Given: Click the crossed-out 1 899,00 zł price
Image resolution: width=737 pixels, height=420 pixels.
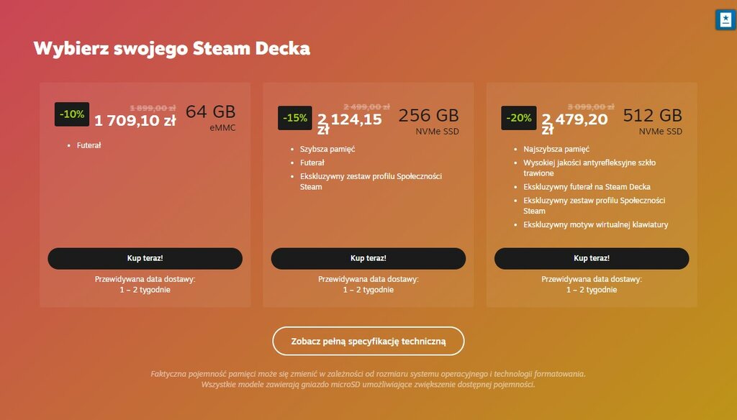Looking at the screenshot, I should point(153,108).
